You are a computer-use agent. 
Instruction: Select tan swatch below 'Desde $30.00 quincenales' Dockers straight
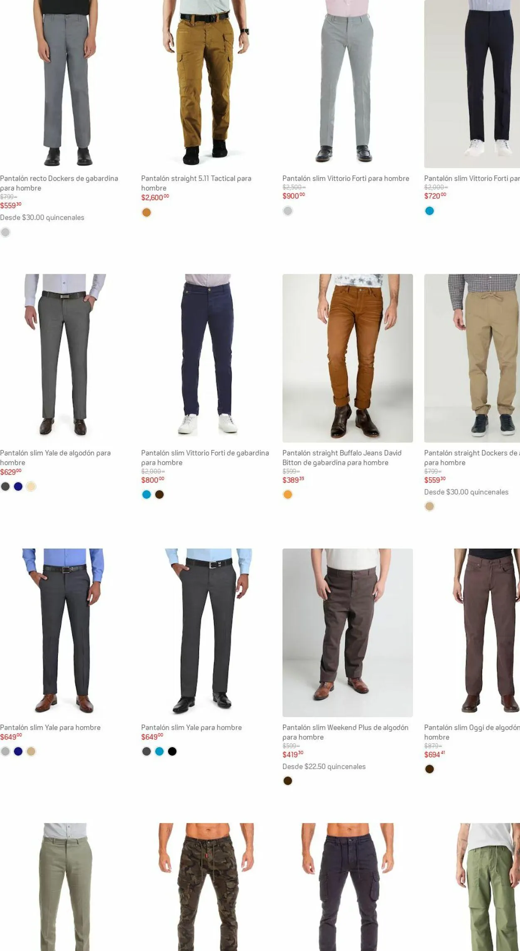coord(430,506)
